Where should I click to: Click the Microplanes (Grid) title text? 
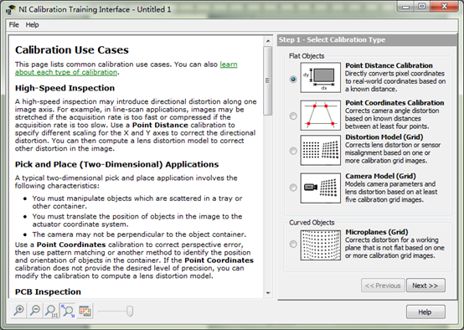coord(377,232)
